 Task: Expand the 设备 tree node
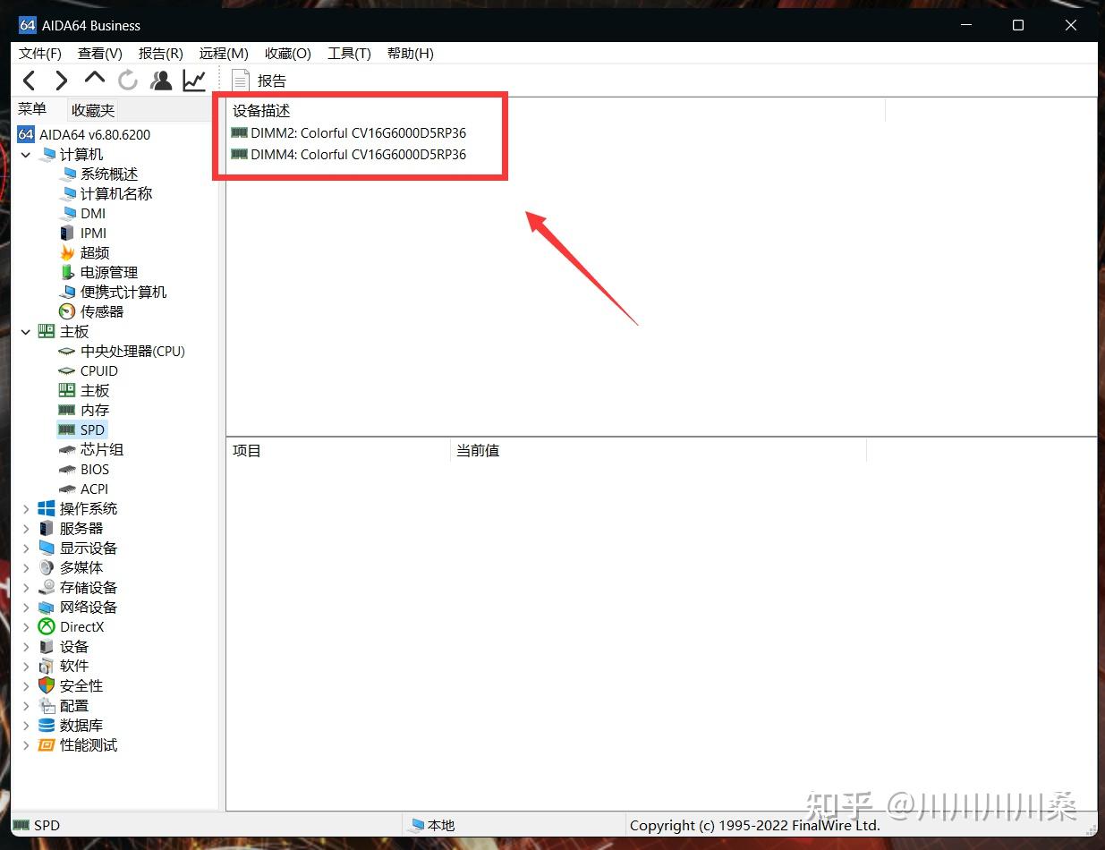point(26,646)
